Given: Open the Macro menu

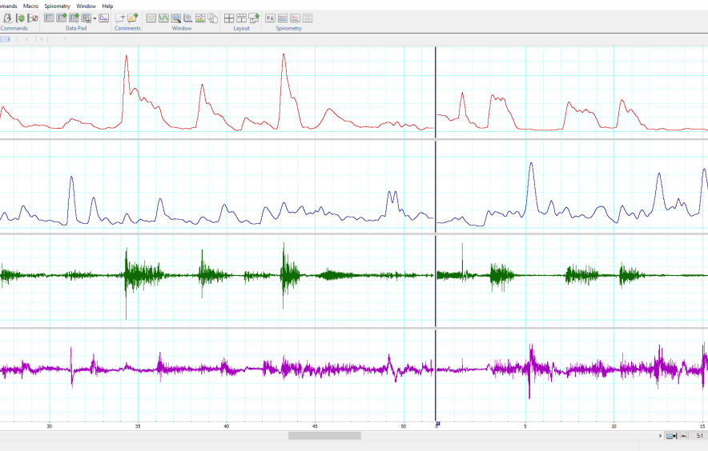Looking at the screenshot, I should click(30, 6).
